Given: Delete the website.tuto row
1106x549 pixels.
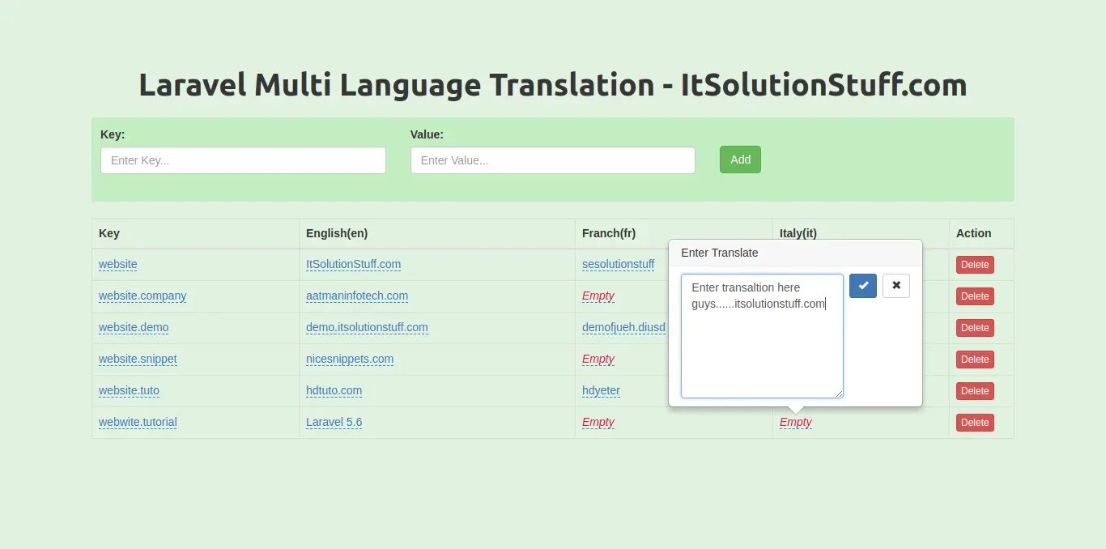Looking at the screenshot, I should click(975, 391).
